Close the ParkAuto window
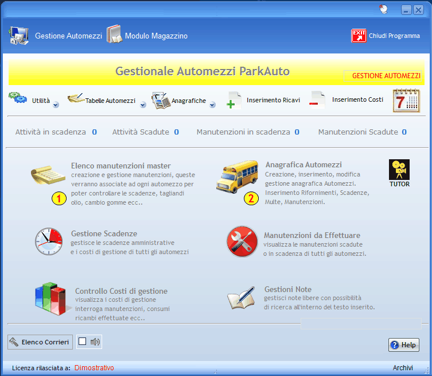Screen dimensions: 432x376 coord(418,10)
